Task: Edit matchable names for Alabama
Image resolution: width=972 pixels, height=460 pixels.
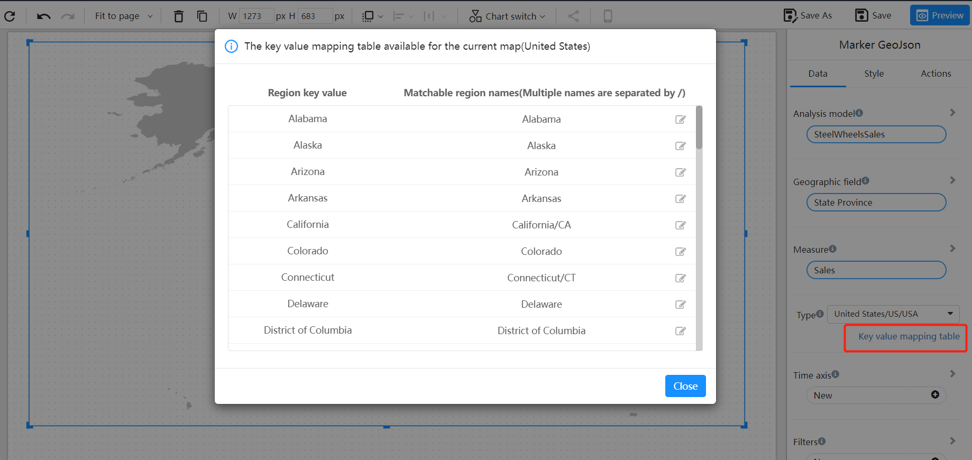Action: pyautogui.click(x=681, y=119)
